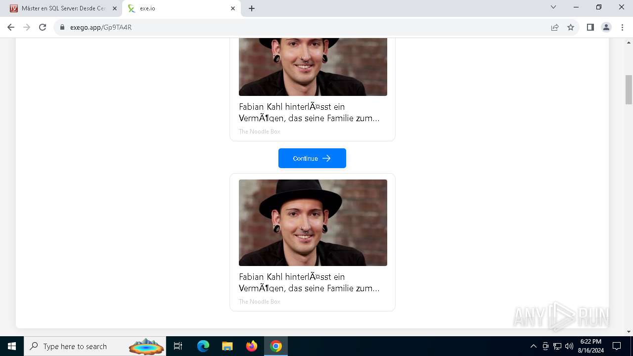633x356 pixels.
Task: Expand the tab search dropdown chevron
Action: tap(553, 7)
